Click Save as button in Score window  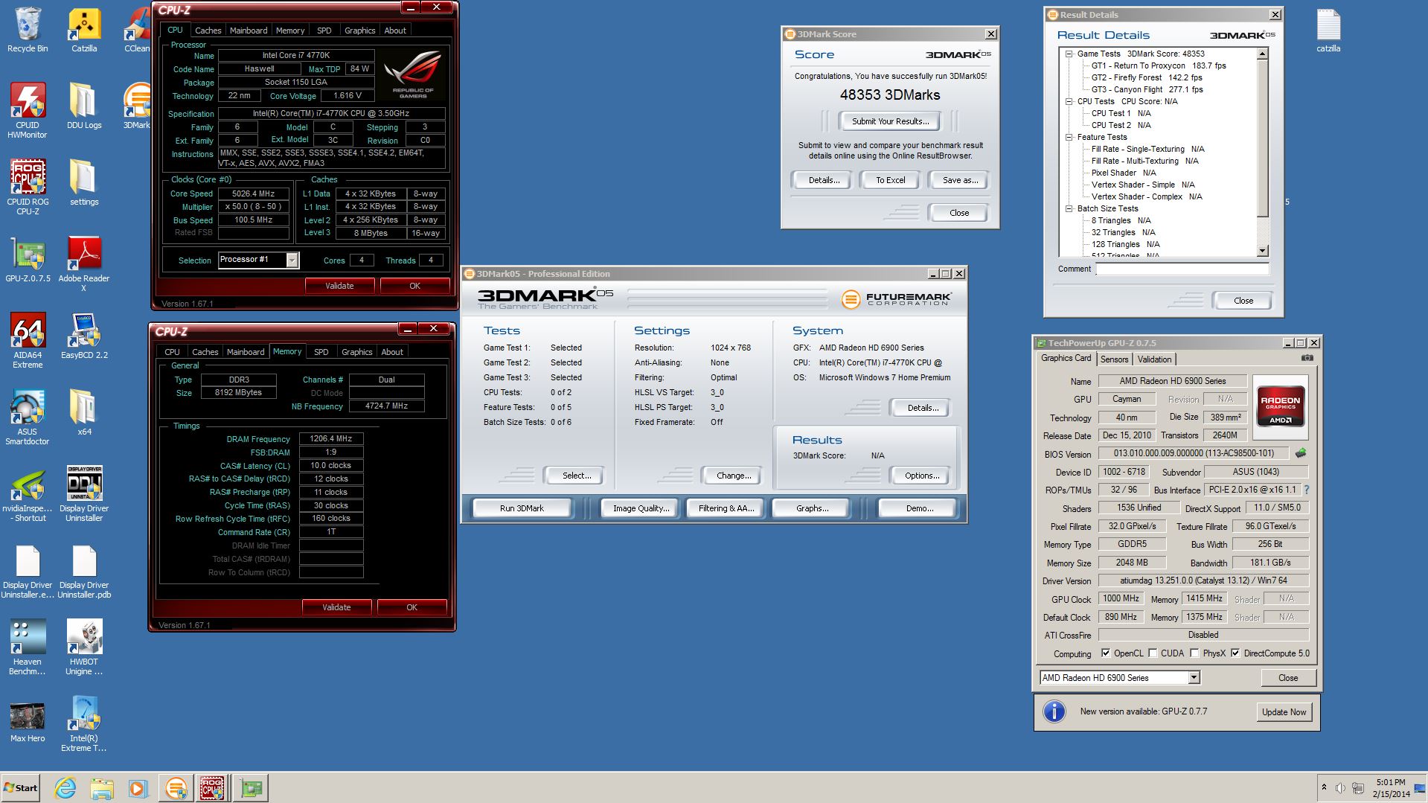click(960, 180)
